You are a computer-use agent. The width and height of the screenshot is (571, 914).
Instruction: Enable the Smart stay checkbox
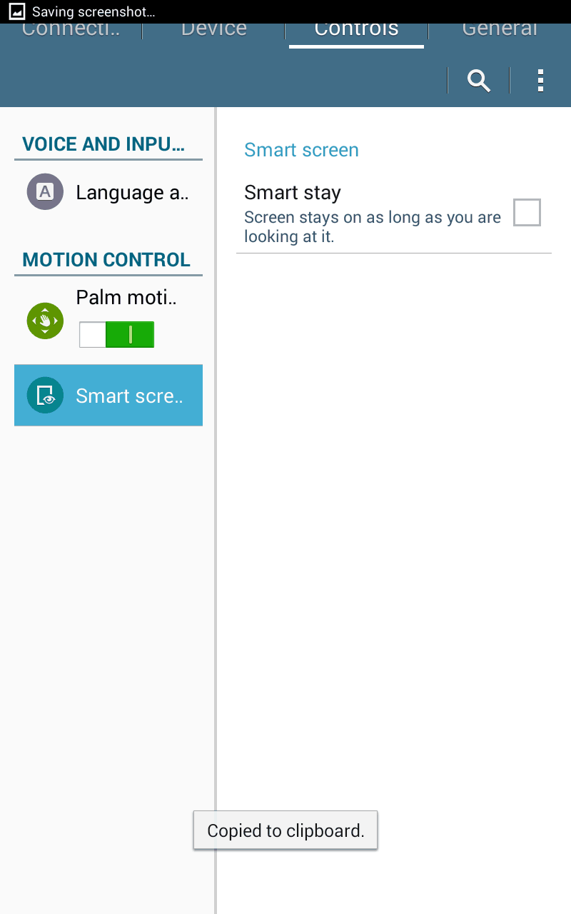527,213
